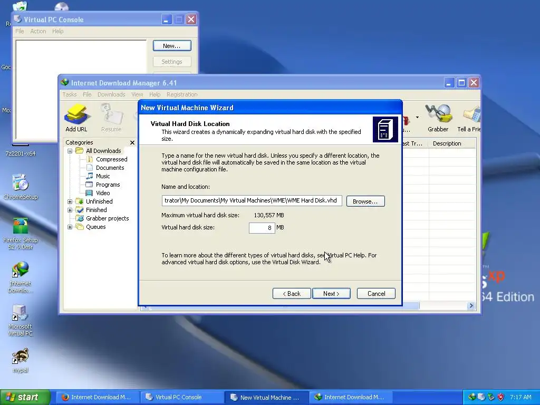Click Next in the wizard
The width and height of the screenshot is (540, 405).
(x=331, y=293)
